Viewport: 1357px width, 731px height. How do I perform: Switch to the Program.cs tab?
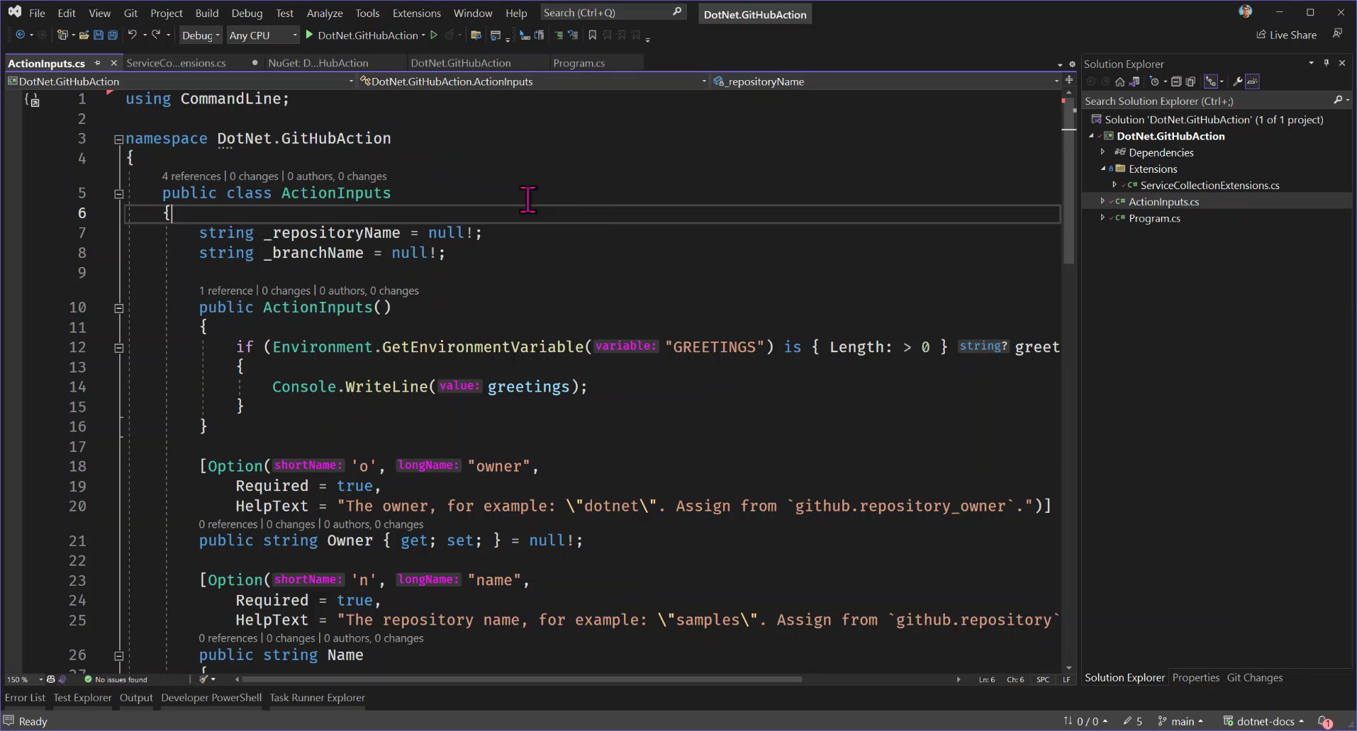click(x=579, y=63)
